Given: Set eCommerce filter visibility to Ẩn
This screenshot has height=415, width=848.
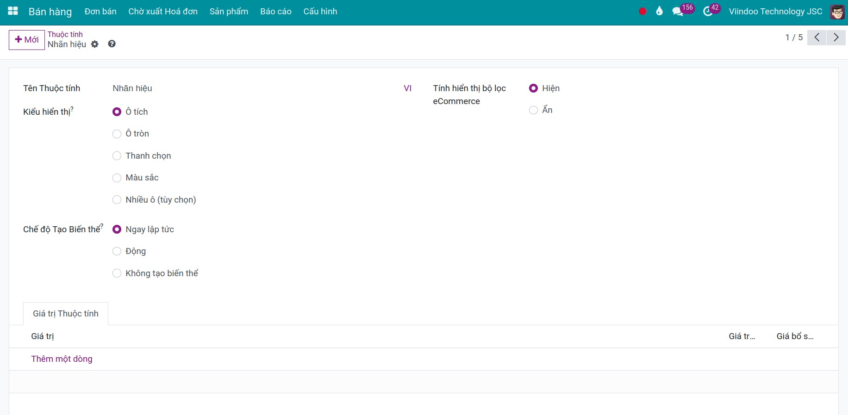Looking at the screenshot, I should click(x=534, y=110).
